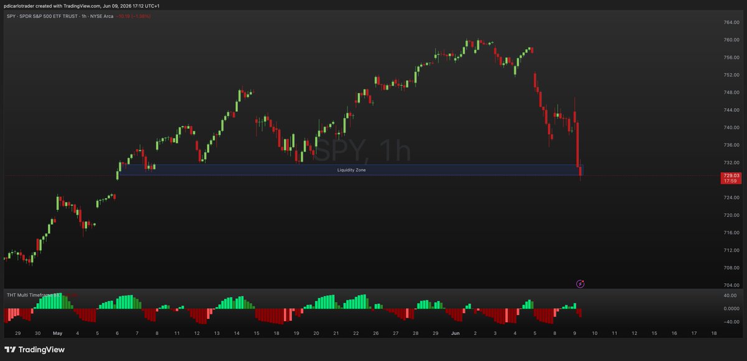Click the 736.00 price axis label

pyautogui.click(x=731, y=145)
